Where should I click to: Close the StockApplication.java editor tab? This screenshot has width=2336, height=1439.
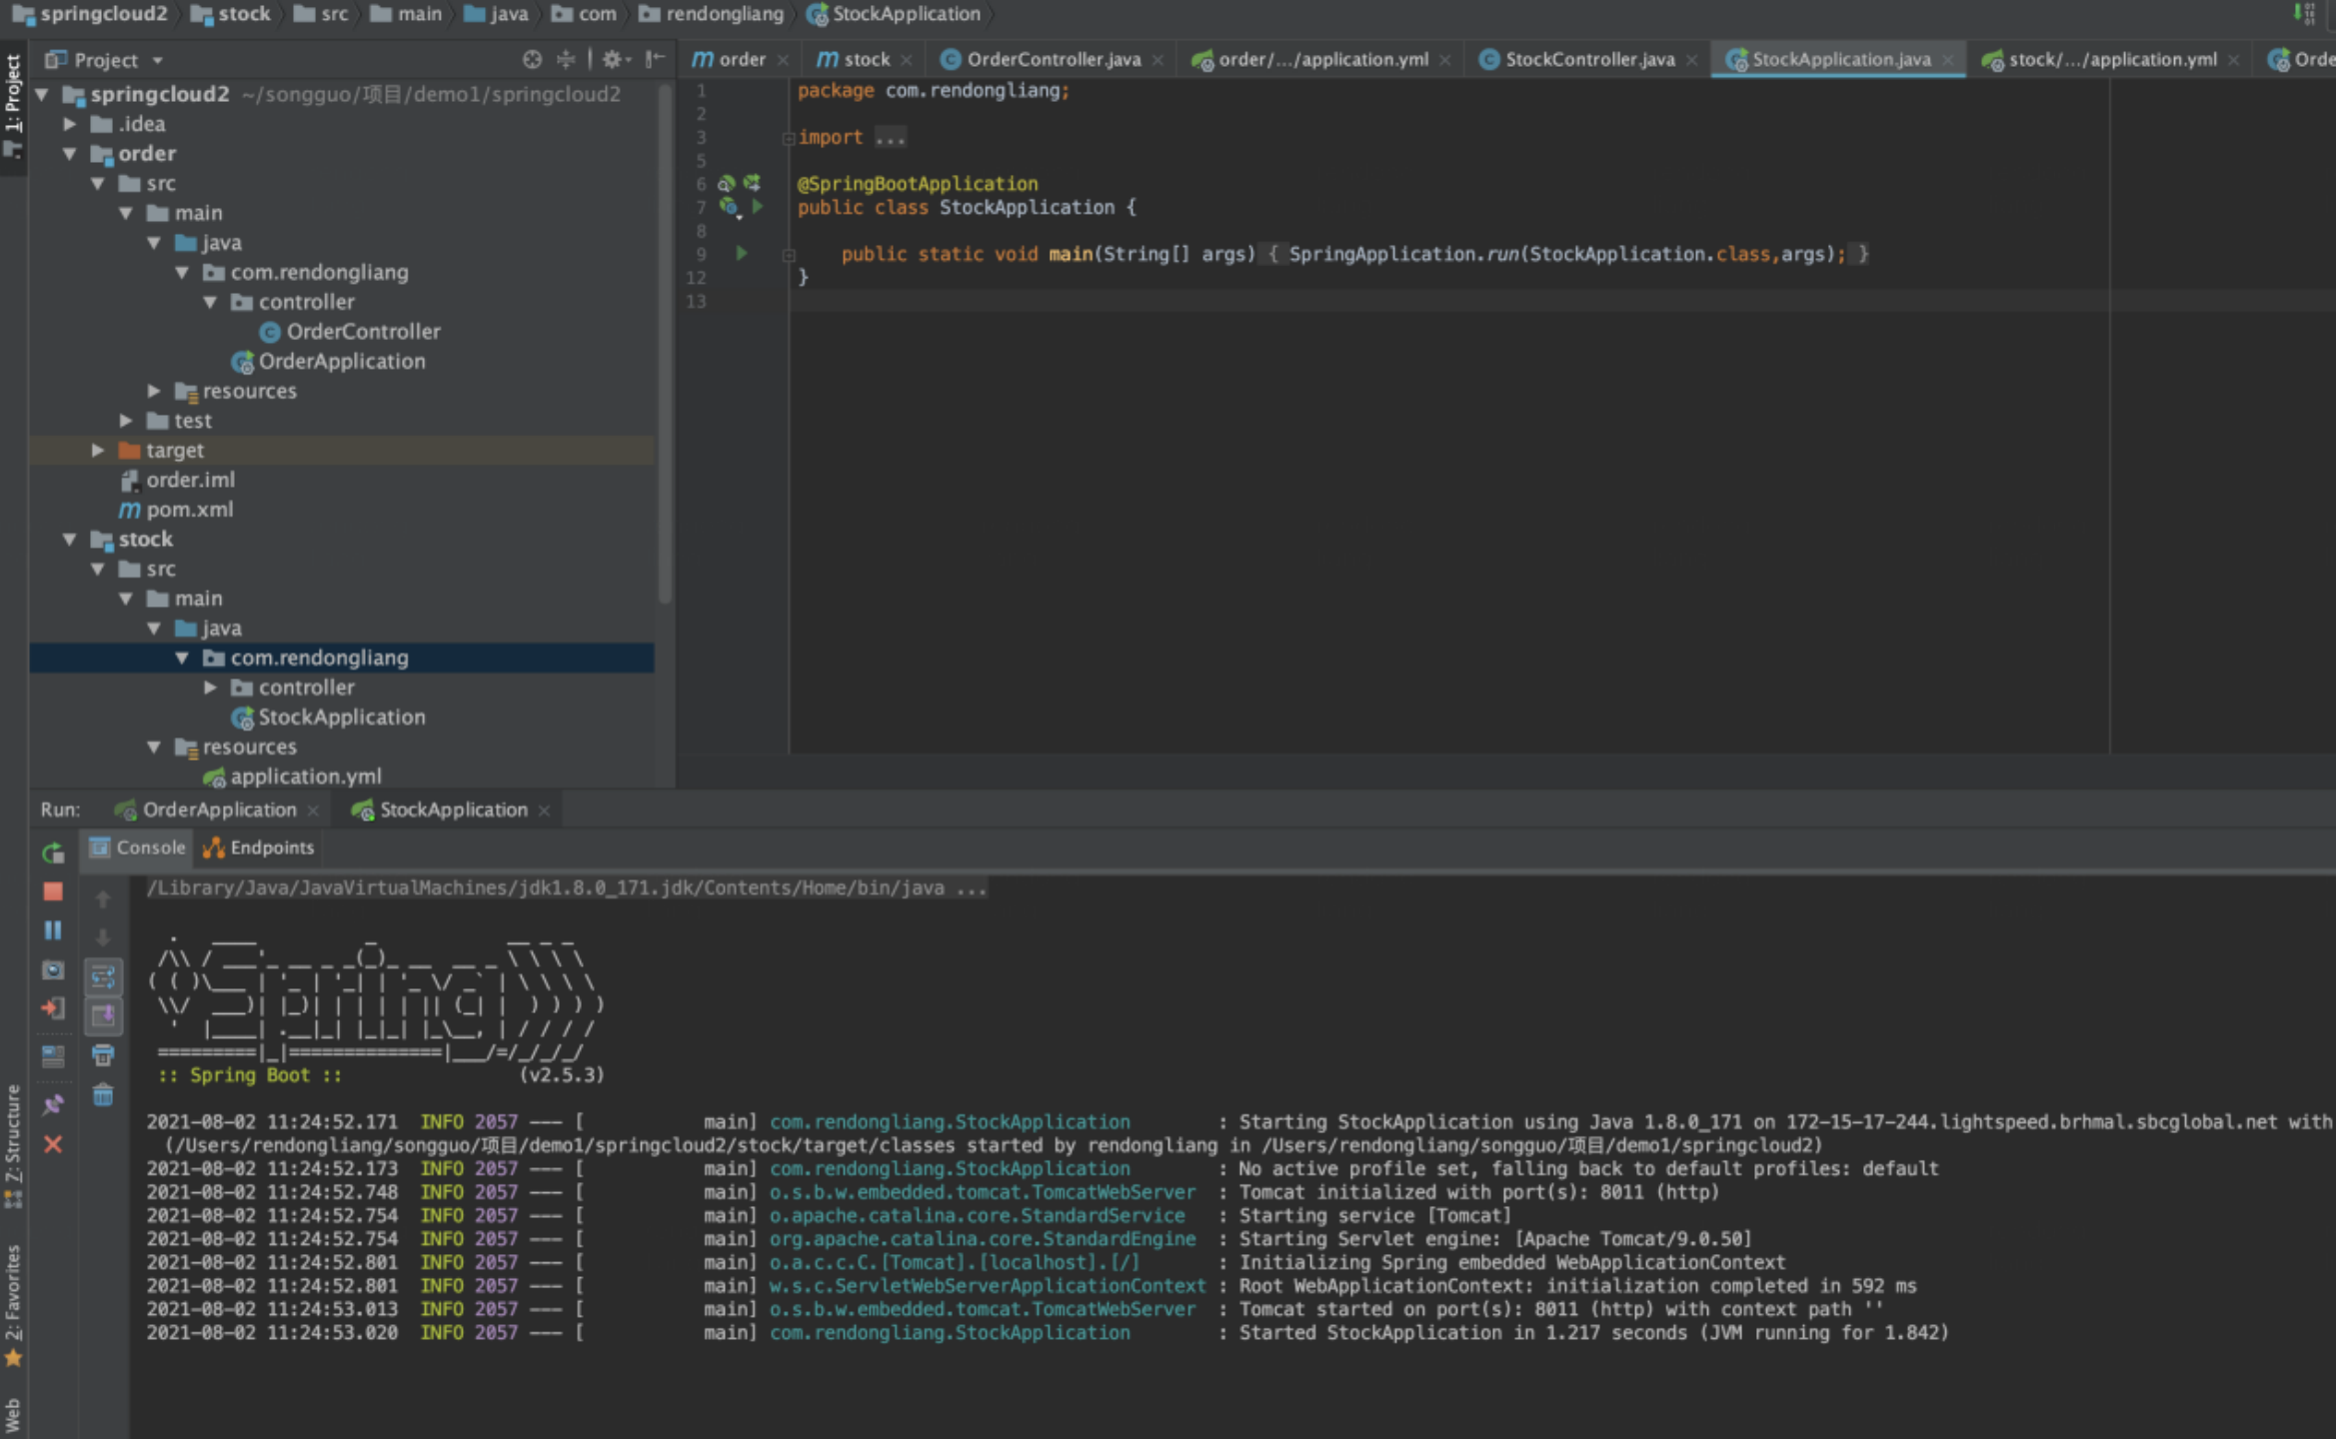pos(1948,61)
